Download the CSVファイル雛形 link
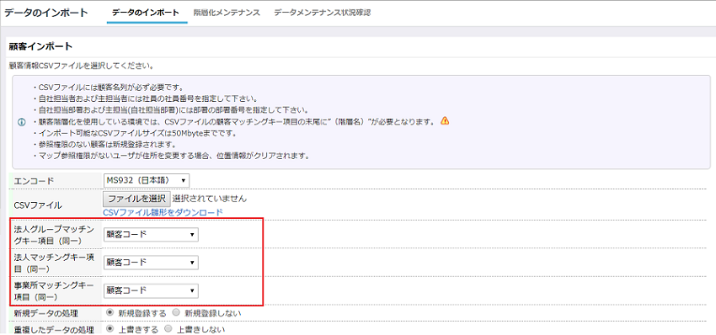Image resolution: width=716 pixels, height=335 pixels. click(163, 212)
